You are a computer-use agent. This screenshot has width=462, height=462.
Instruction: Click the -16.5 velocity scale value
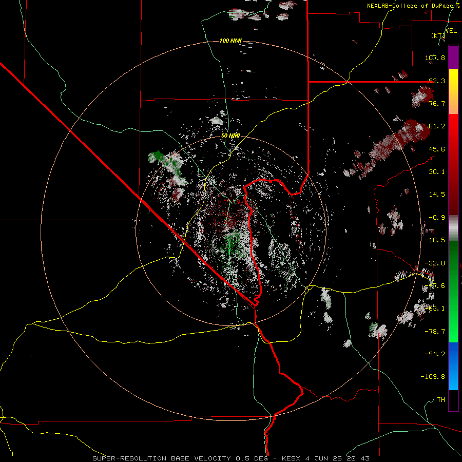coord(435,240)
